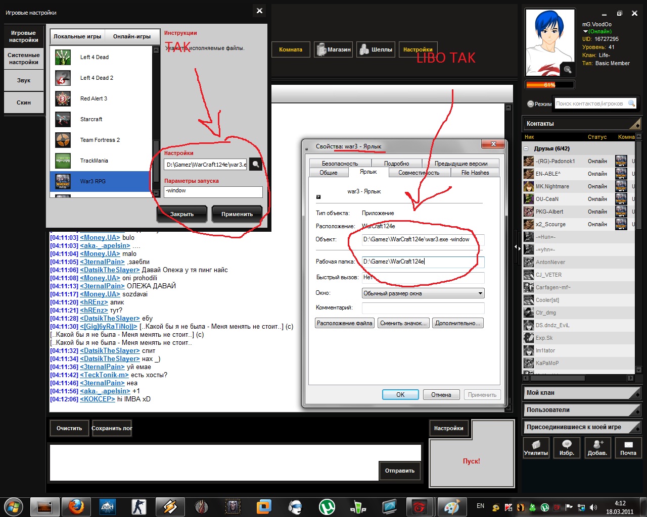Switch to the Совместимость tab in Properties
This screenshot has height=517, width=647.
point(419,173)
